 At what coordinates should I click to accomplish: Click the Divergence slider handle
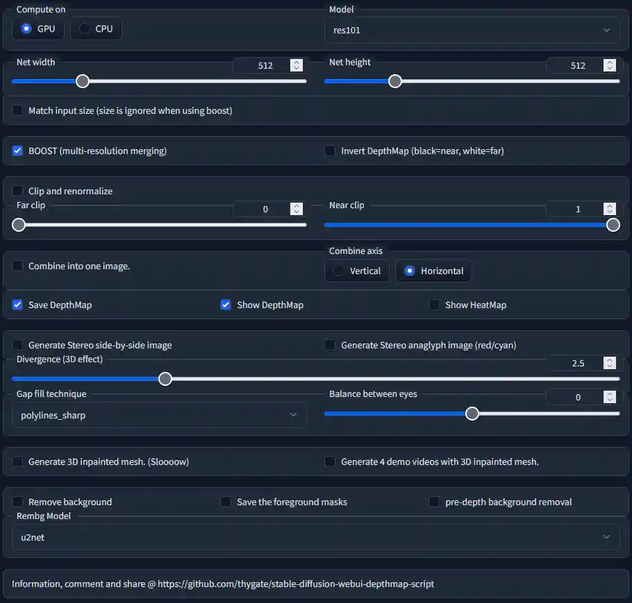[x=165, y=379]
